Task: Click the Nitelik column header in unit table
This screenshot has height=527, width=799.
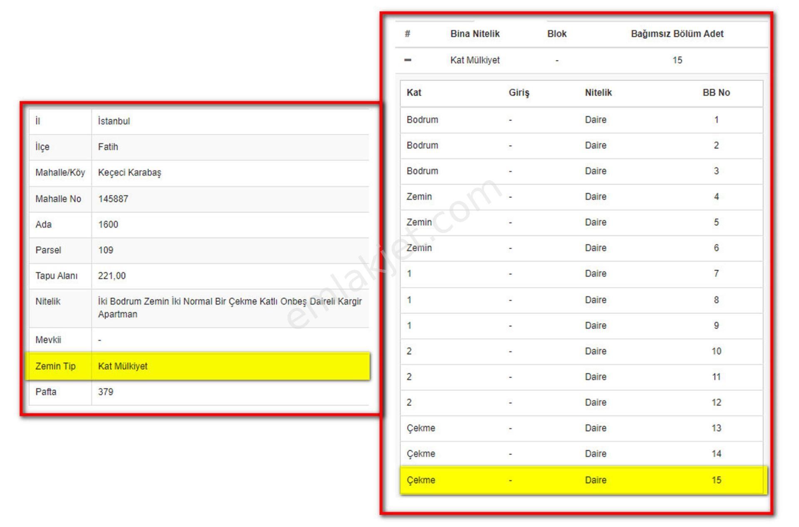Action: coord(598,92)
